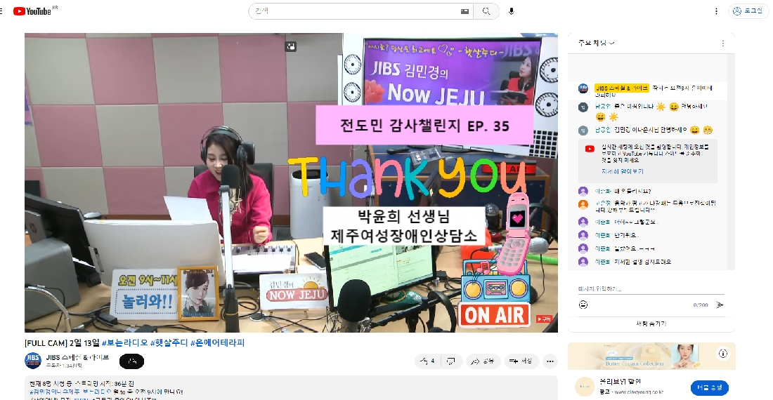This screenshot has width=773, height=400.
Task: Click the share button under the video
Action: pos(483,361)
